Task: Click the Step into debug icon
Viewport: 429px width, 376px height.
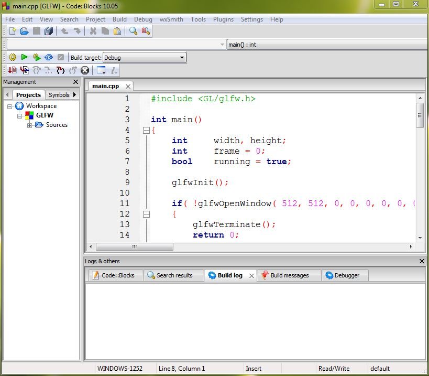Action: [60, 70]
